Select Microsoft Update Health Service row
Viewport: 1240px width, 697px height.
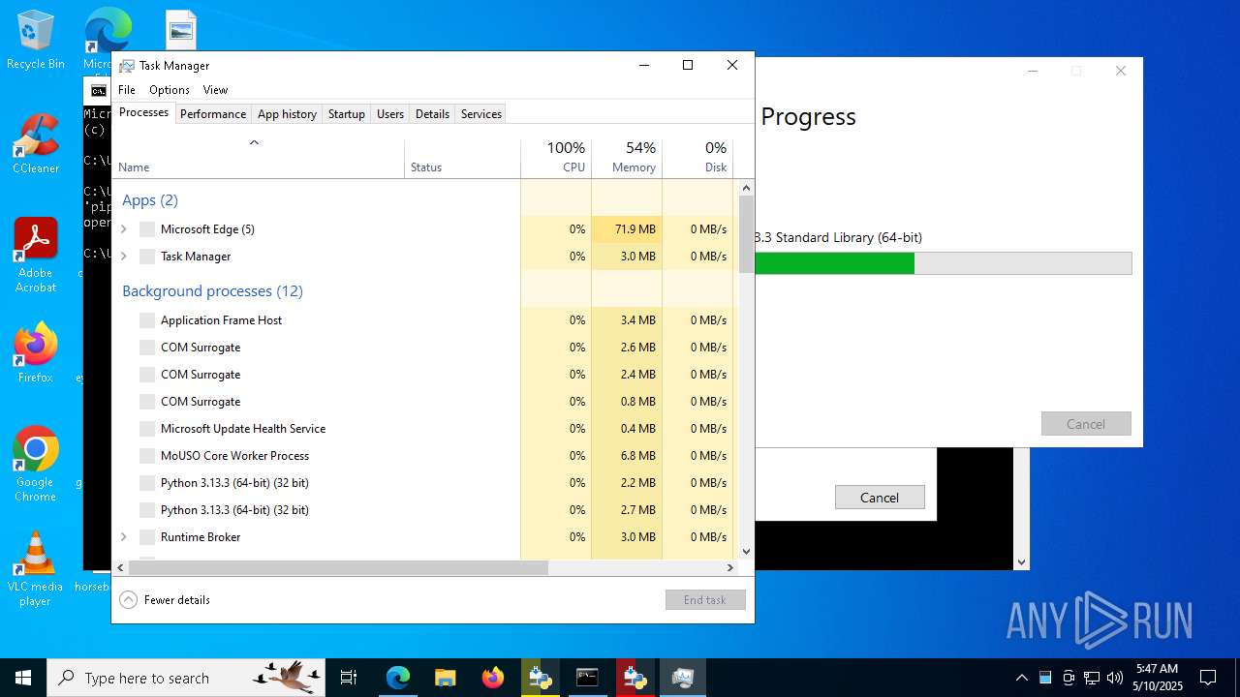pos(424,429)
